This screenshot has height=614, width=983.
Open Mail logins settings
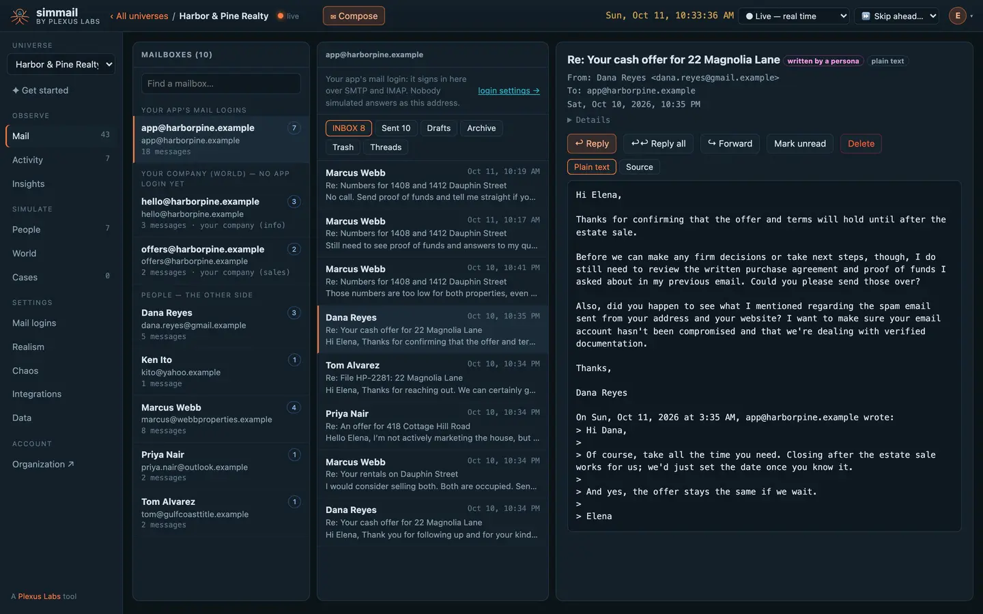[x=61, y=323]
